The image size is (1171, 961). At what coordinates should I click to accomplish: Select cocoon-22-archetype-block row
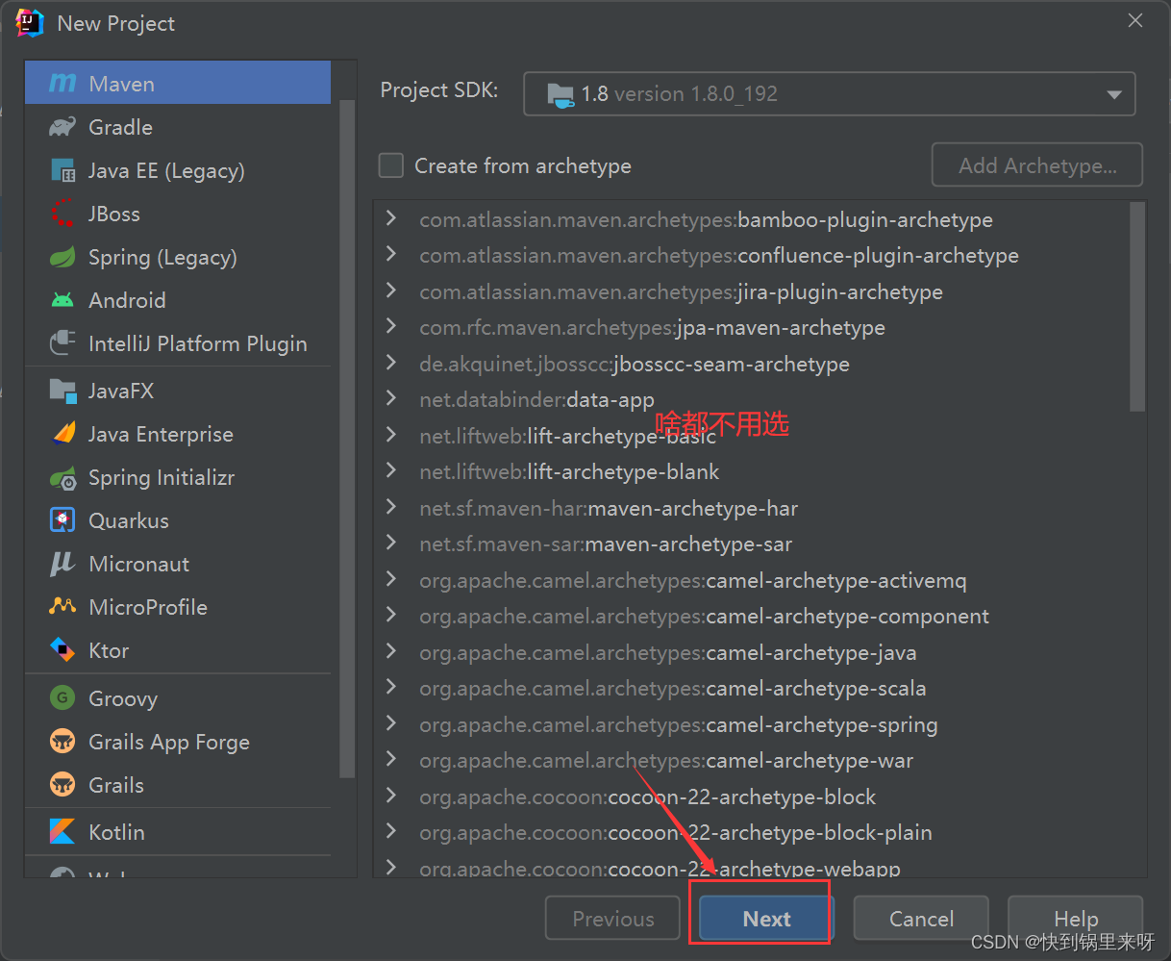pyautogui.click(x=753, y=797)
